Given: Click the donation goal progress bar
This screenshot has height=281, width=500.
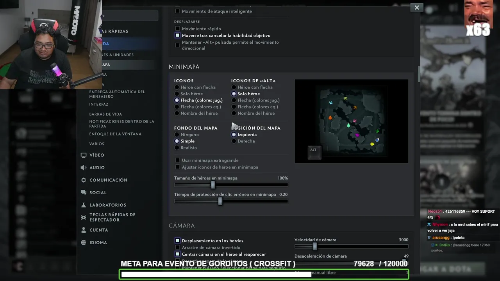Looking at the screenshot, I should point(264,274).
